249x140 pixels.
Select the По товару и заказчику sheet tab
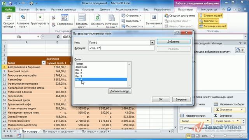58,131
